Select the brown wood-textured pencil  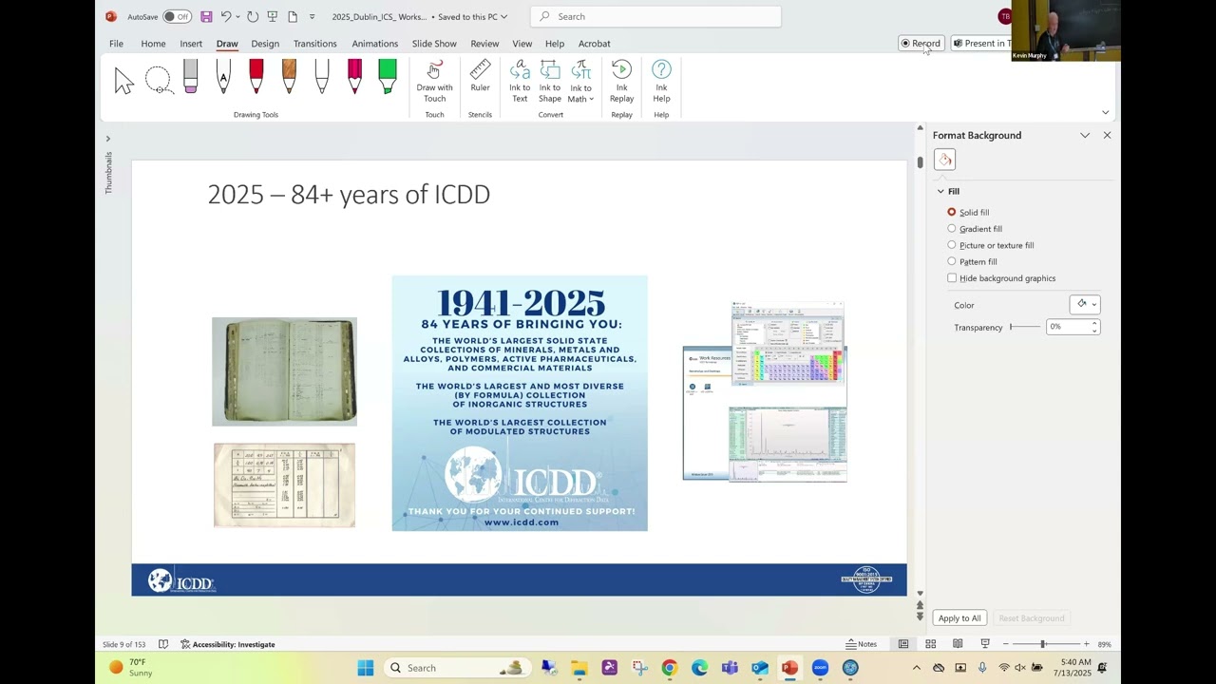(289, 77)
